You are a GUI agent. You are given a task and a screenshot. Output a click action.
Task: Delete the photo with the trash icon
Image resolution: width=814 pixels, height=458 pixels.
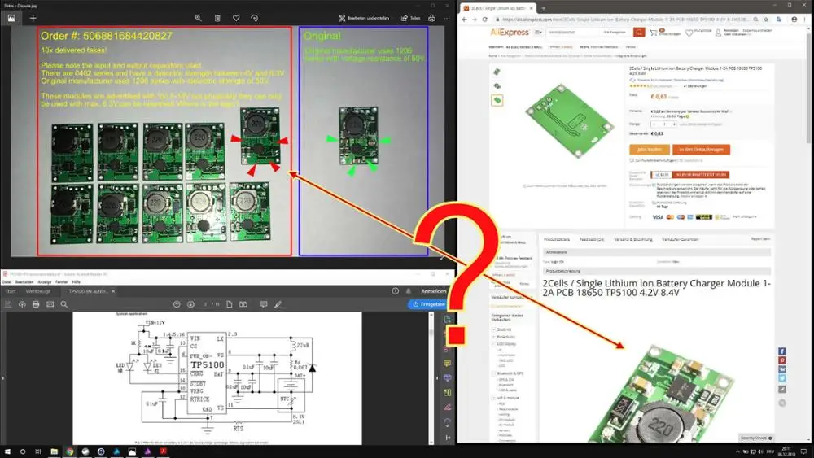(x=217, y=18)
